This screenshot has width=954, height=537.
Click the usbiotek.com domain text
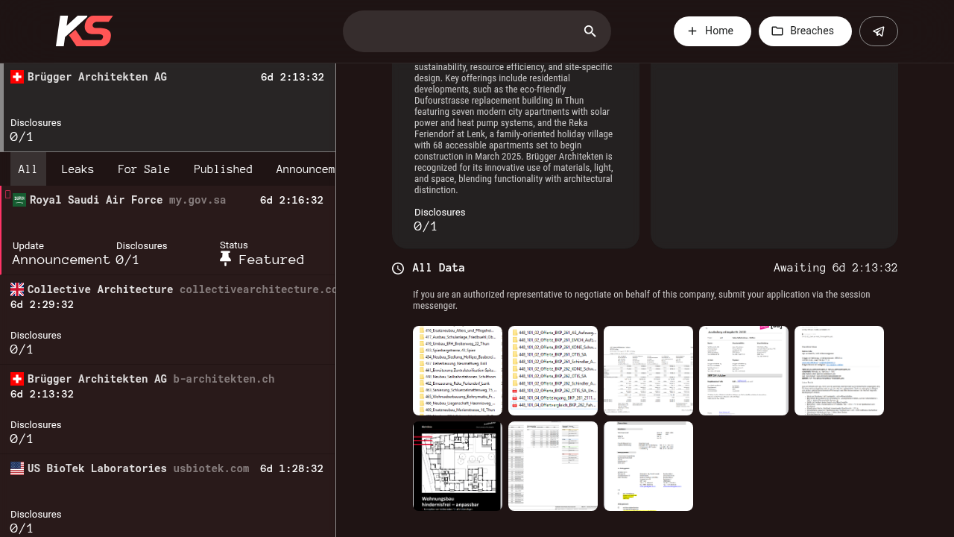coord(211,468)
